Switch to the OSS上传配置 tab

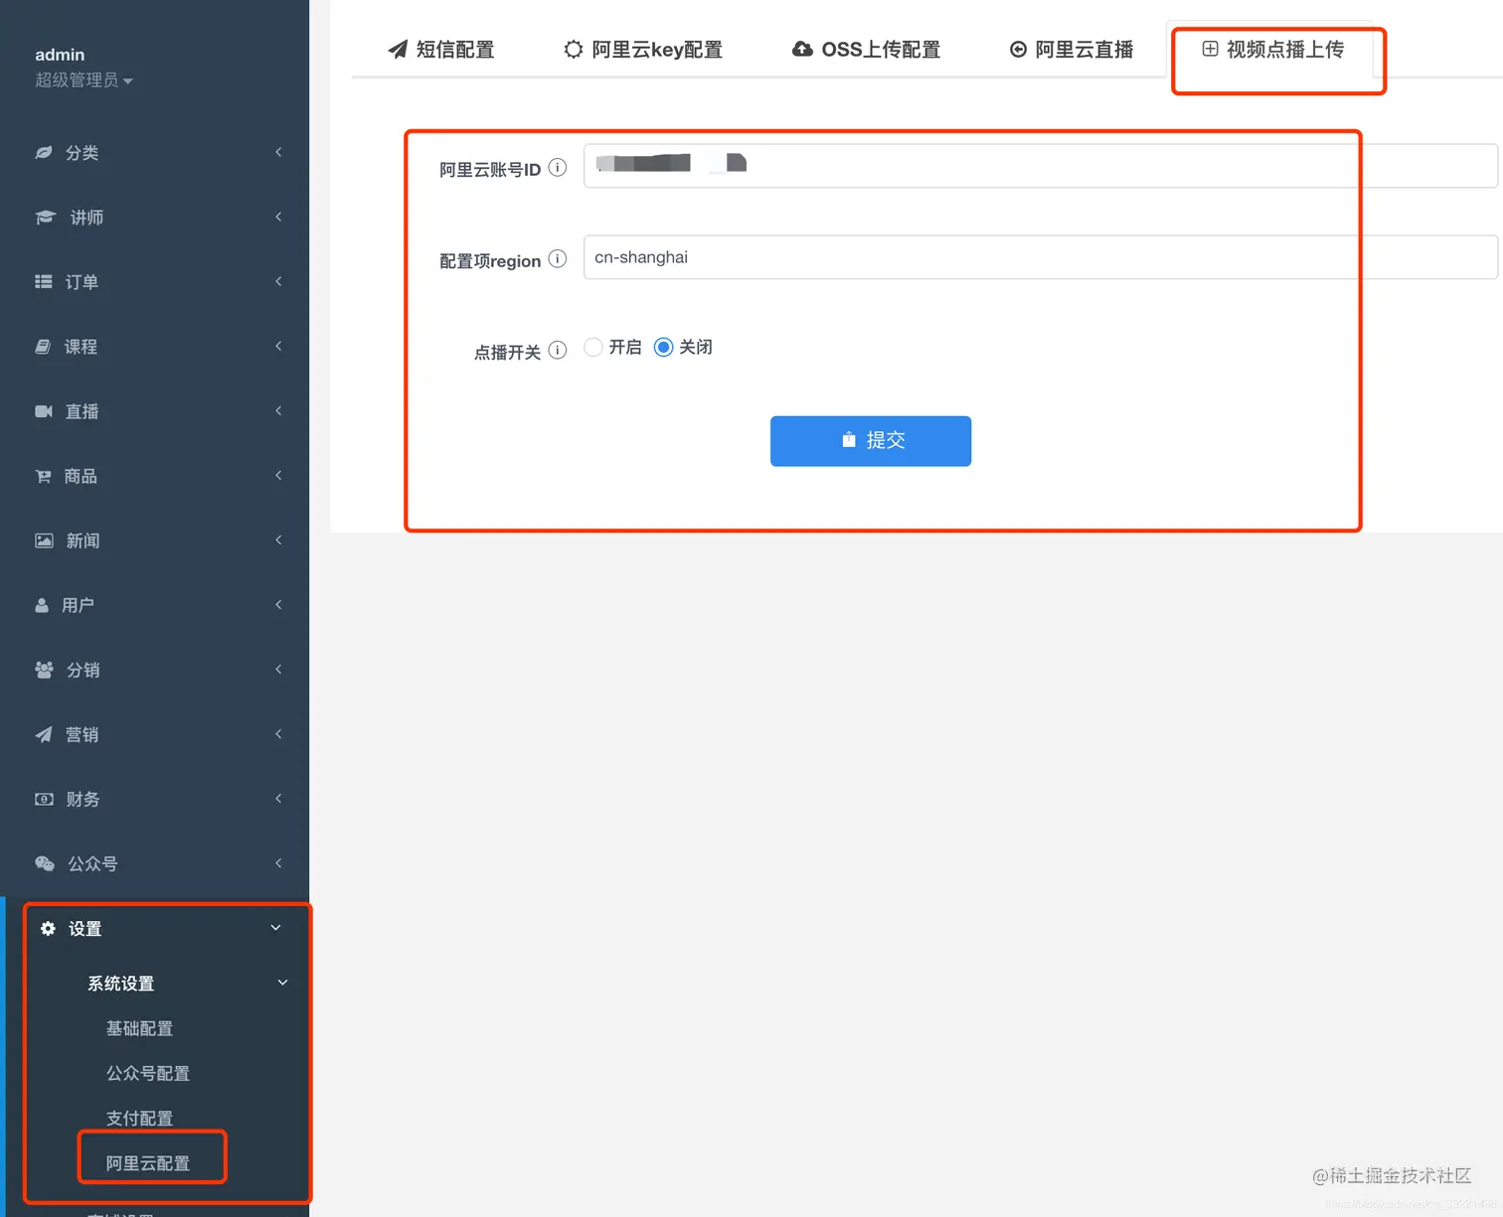[x=865, y=49]
